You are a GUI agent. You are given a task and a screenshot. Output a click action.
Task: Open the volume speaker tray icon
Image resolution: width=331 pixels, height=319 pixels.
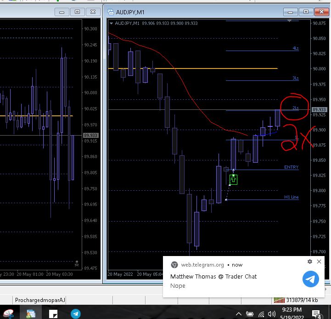[272, 314]
